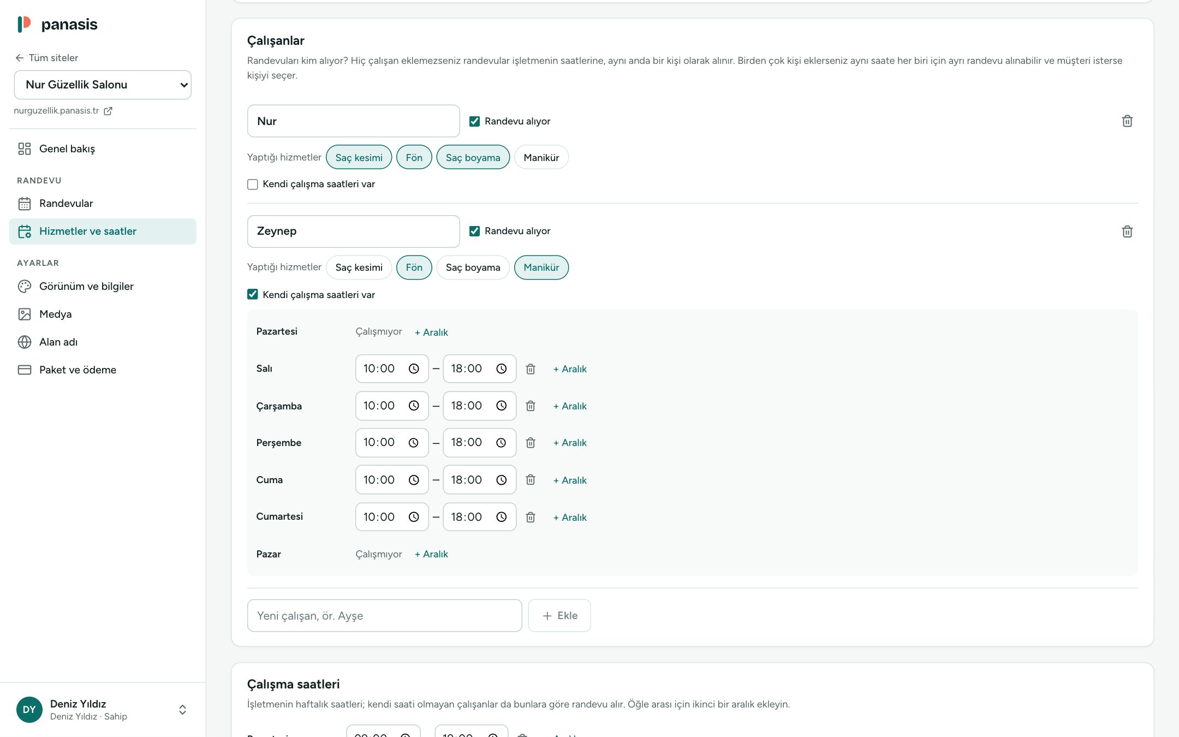The width and height of the screenshot is (1179, 737).
Task: Remove Perşembe time range trash icon
Action: point(531,443)
